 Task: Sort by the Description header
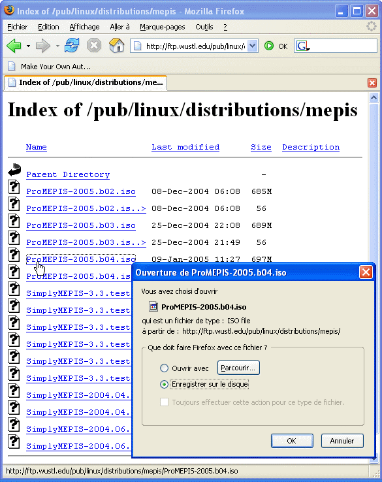(x=311, y=147)
